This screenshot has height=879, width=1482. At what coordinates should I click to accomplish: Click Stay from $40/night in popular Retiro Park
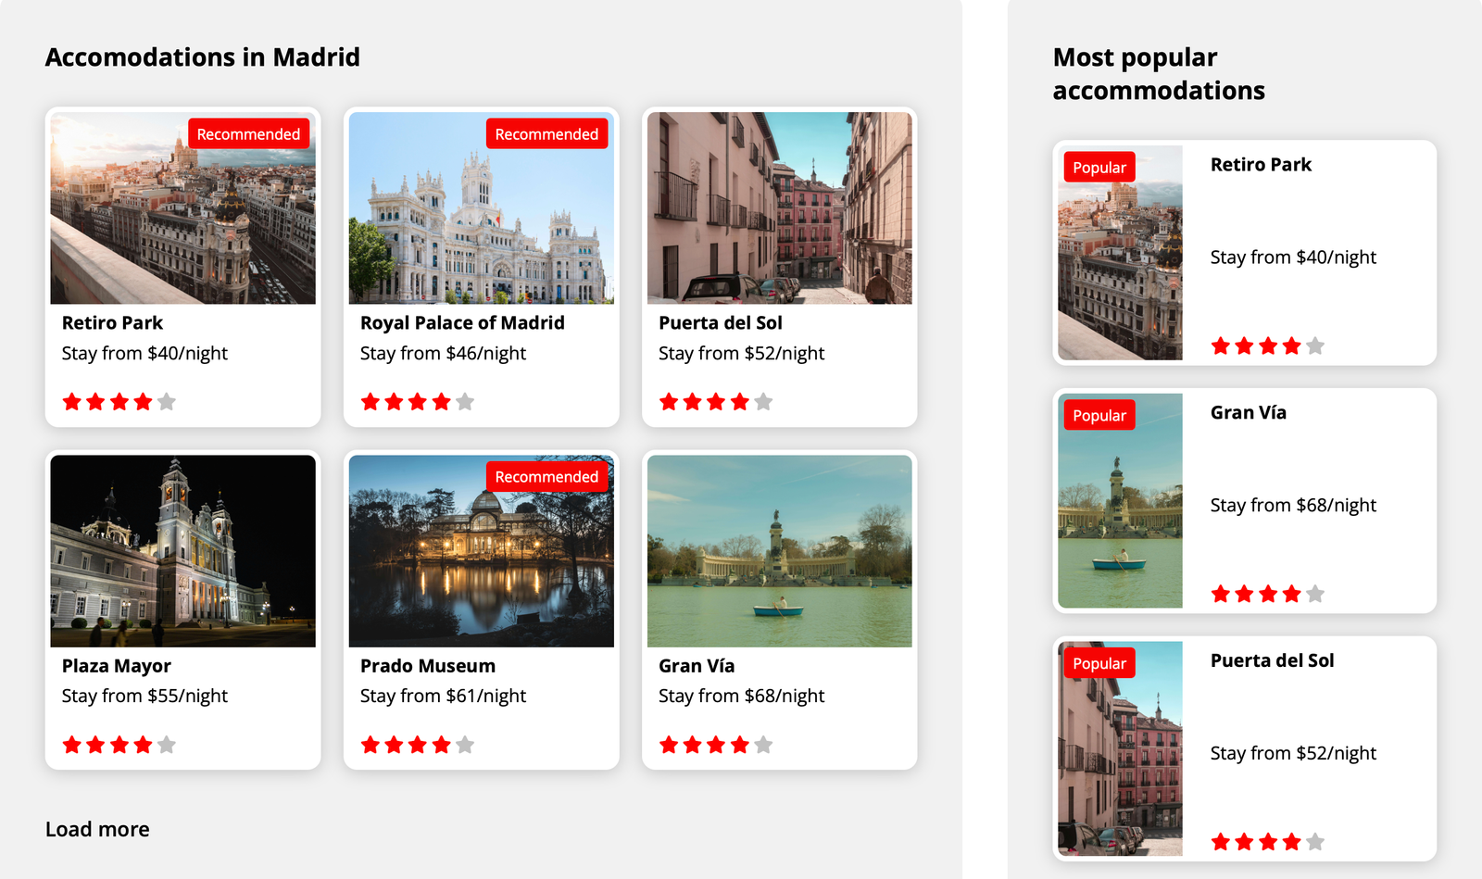[x=1293, y=257]
